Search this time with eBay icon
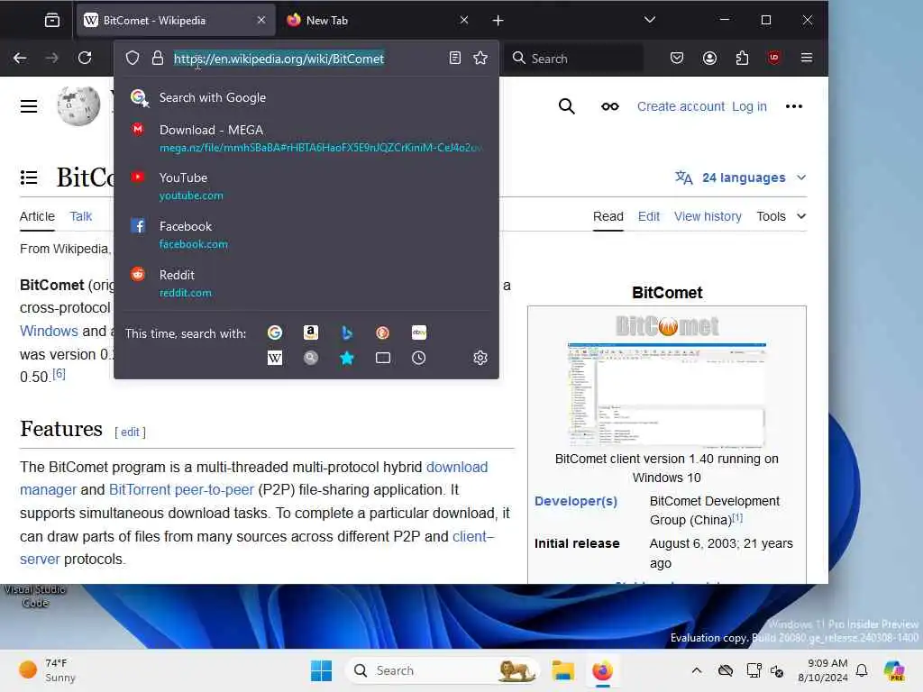 point(418,332)
